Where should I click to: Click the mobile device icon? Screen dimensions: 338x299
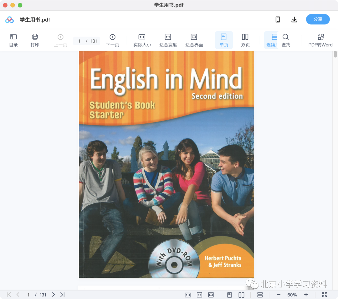coord(278,20)
